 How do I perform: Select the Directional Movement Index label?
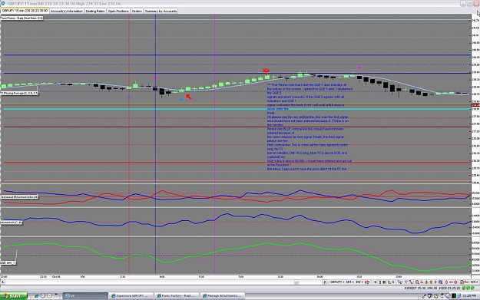click(x=19, y=197)
